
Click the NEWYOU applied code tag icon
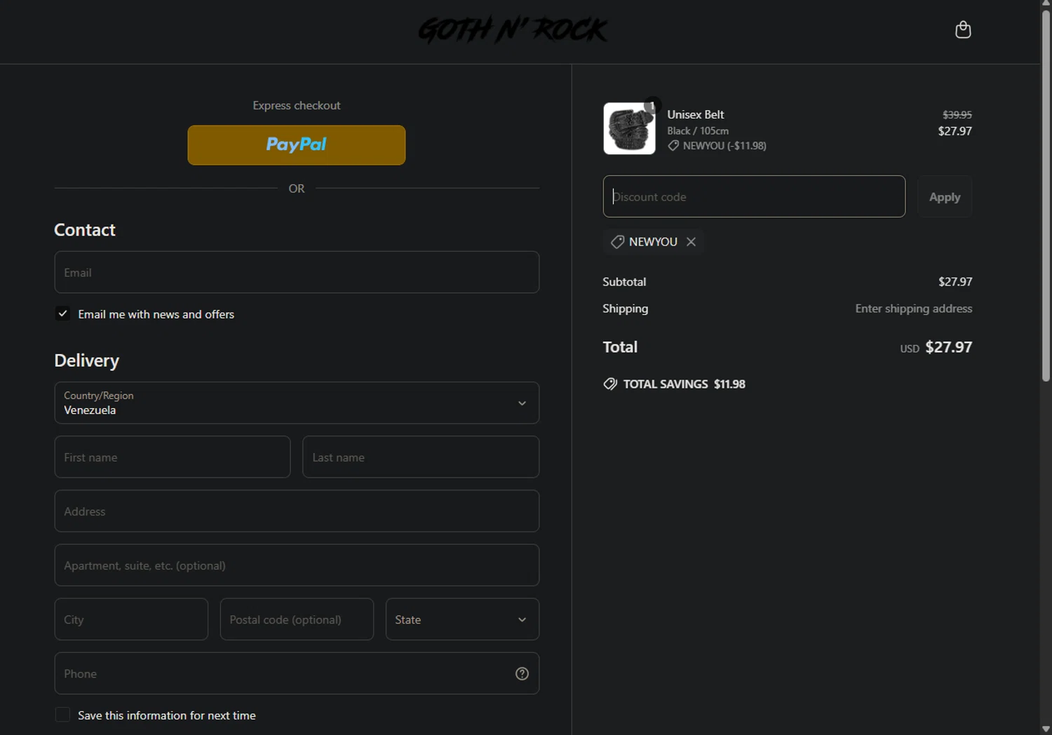click(617, 241)
